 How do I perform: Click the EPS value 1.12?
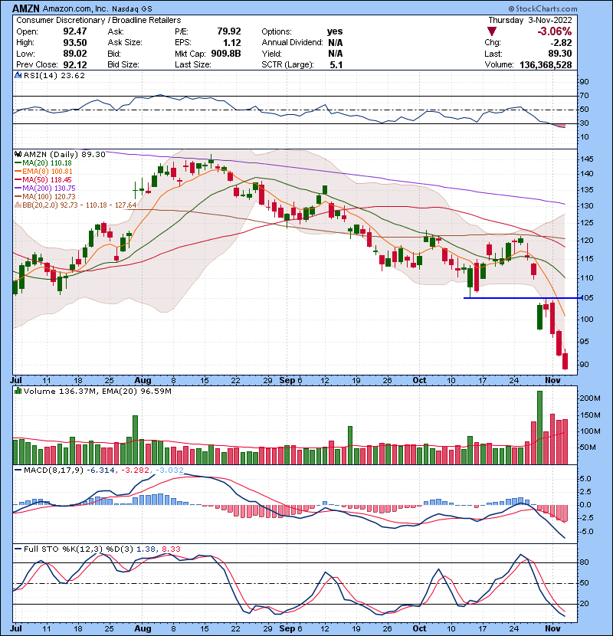tap(232, 42)
